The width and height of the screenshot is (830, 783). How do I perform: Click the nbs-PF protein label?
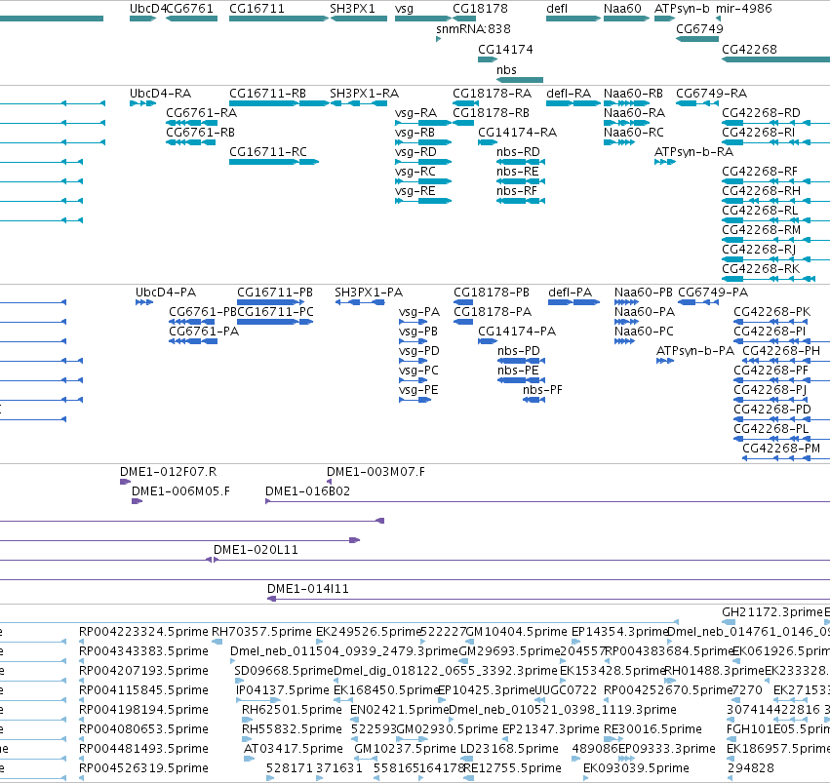tap(542, 390)
